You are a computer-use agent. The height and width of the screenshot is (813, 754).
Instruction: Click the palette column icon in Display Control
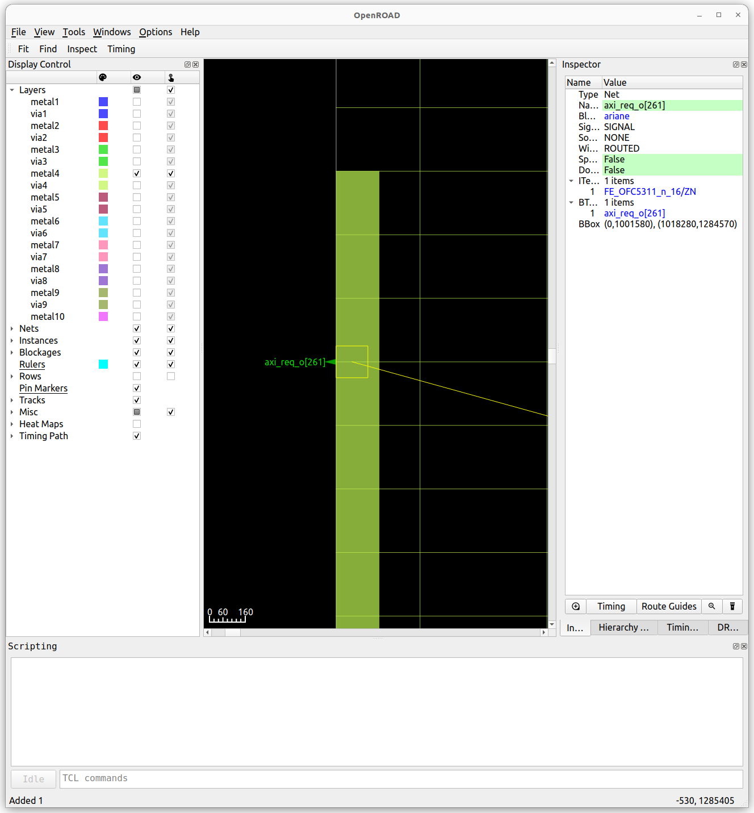[x=104, y=77]
